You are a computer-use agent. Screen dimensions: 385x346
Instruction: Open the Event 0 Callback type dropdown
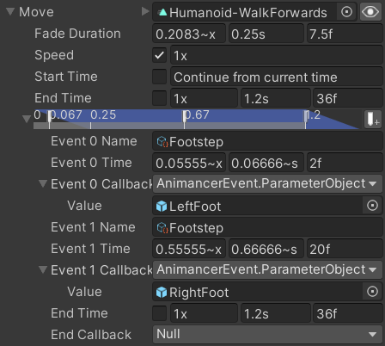click(x=267, y=184)
